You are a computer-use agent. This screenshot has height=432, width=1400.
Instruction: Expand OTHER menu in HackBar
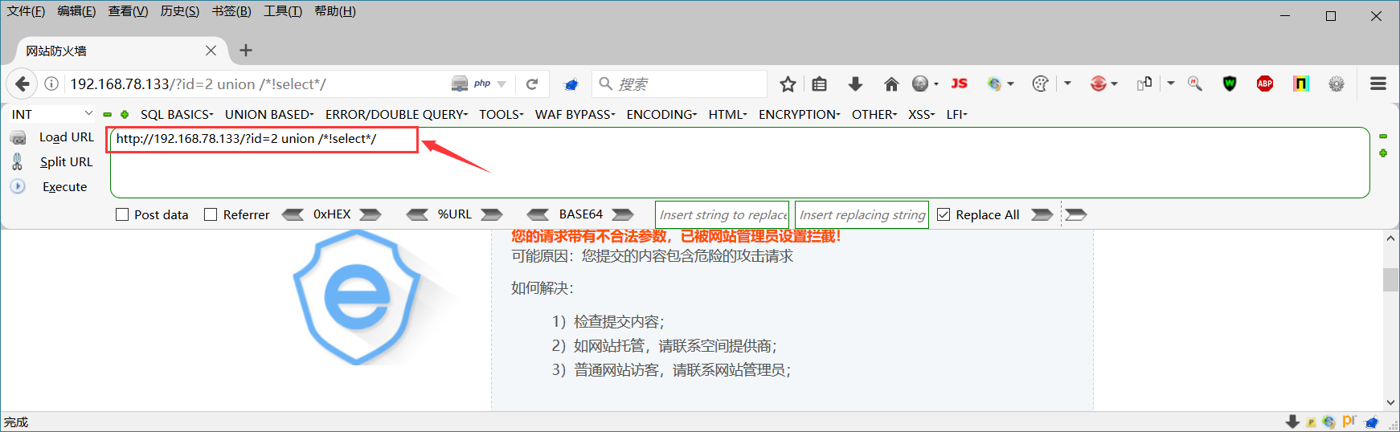[x=874, y=114]
